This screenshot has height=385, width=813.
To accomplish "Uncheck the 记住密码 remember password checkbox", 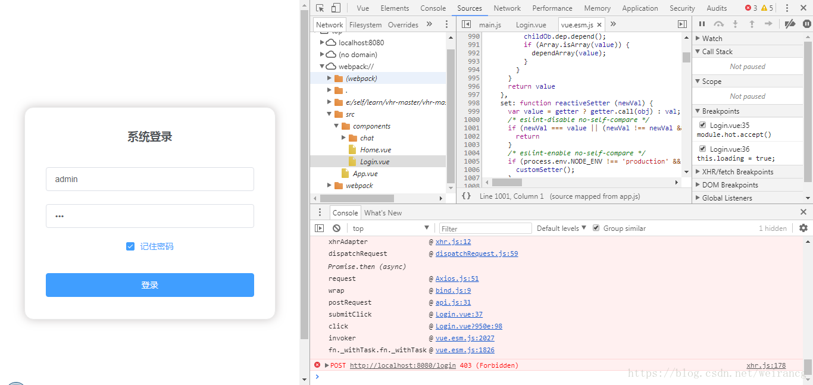I will pos(130,246).
